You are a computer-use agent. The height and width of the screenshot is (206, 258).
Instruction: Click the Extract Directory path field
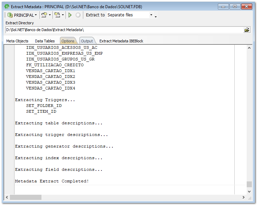click(x=124, y=30)
